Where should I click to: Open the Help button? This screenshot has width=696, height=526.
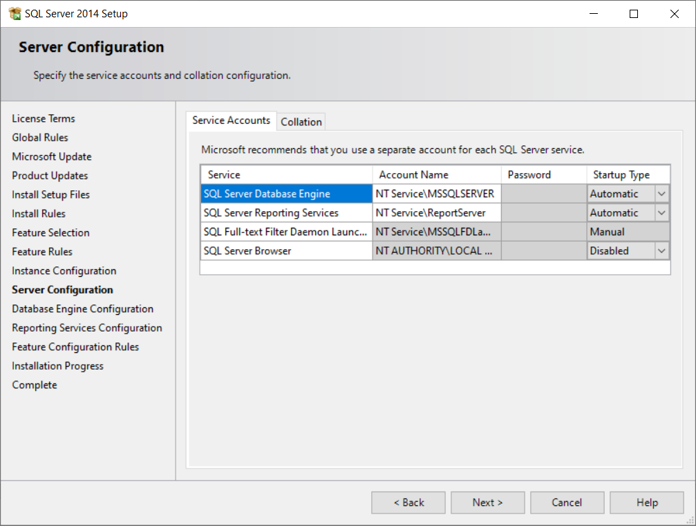coord(646,502)
